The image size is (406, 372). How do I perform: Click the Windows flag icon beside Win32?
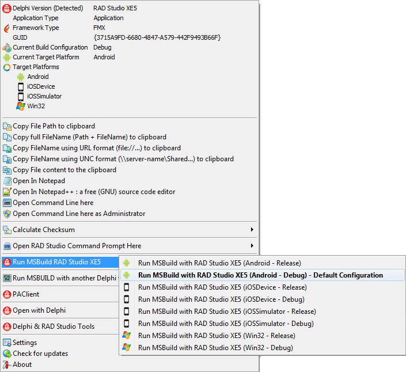click(21, 106)
